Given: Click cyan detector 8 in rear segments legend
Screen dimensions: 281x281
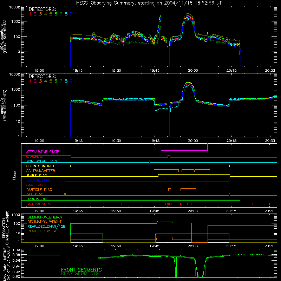Looking at the screenshot, I should coord(66,81).
